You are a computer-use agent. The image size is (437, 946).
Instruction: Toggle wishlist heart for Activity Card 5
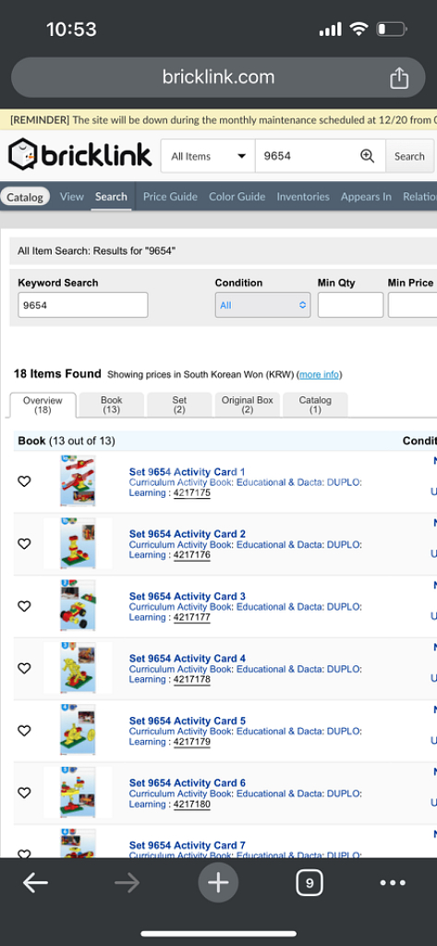point(24,731)
